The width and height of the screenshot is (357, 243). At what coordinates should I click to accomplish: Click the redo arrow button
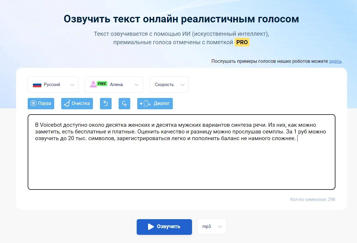pos(124,103)
